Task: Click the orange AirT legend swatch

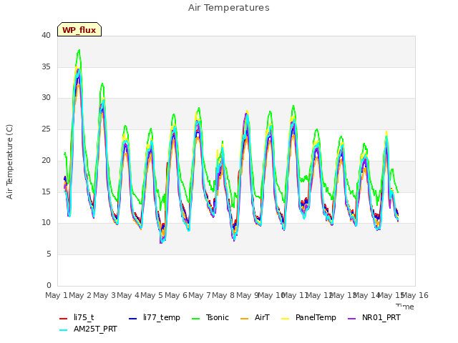Action: pos(244,319)
